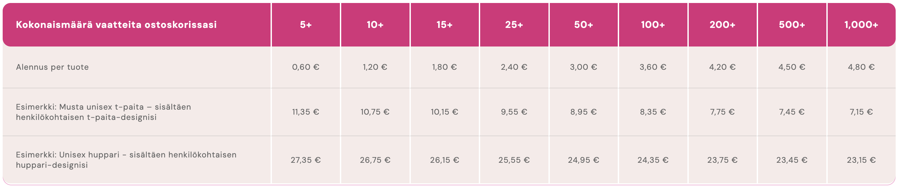
Task: Click the 'Kokonaismäärä vaatteita ostoskorissasi' header
Action: pos(116,25)
